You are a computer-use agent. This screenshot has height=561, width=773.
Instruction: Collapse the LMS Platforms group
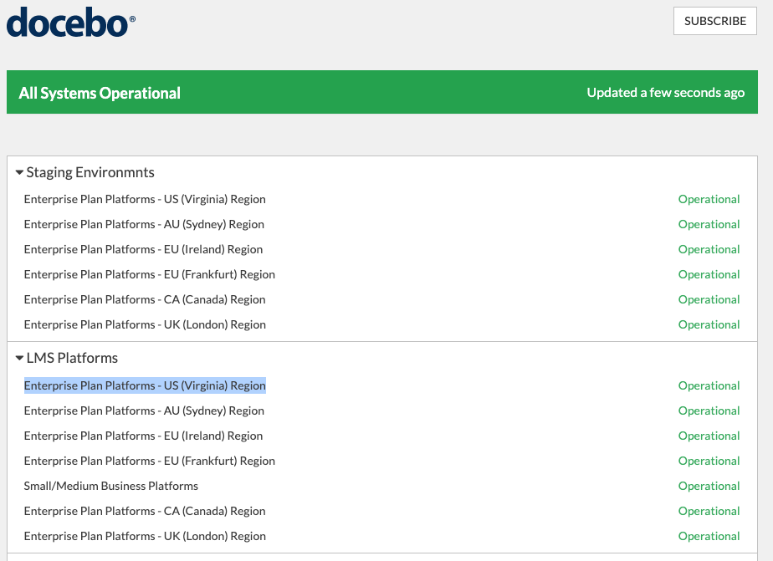(x=19, y=359)
